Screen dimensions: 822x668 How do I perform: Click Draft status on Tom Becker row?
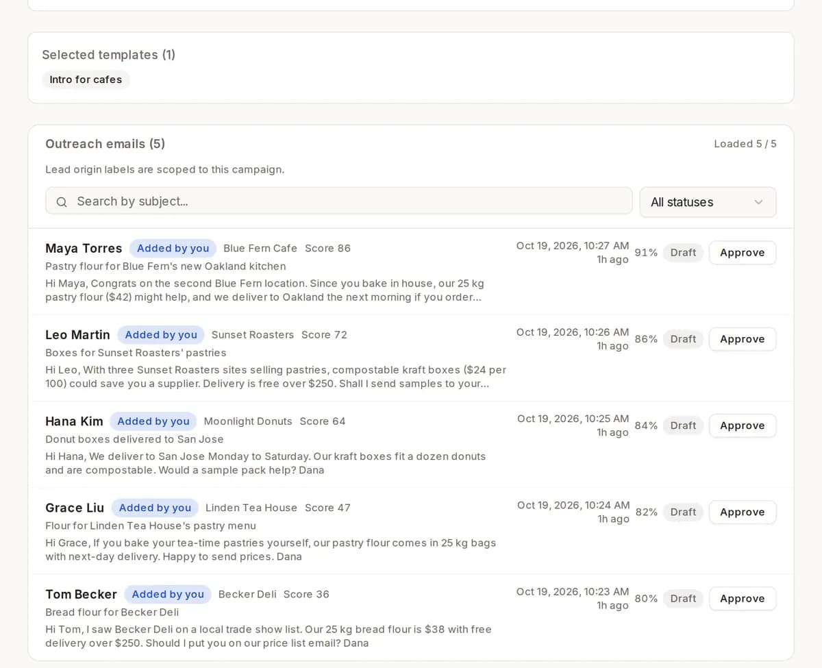pyautogui.click(x=683, y=598)
